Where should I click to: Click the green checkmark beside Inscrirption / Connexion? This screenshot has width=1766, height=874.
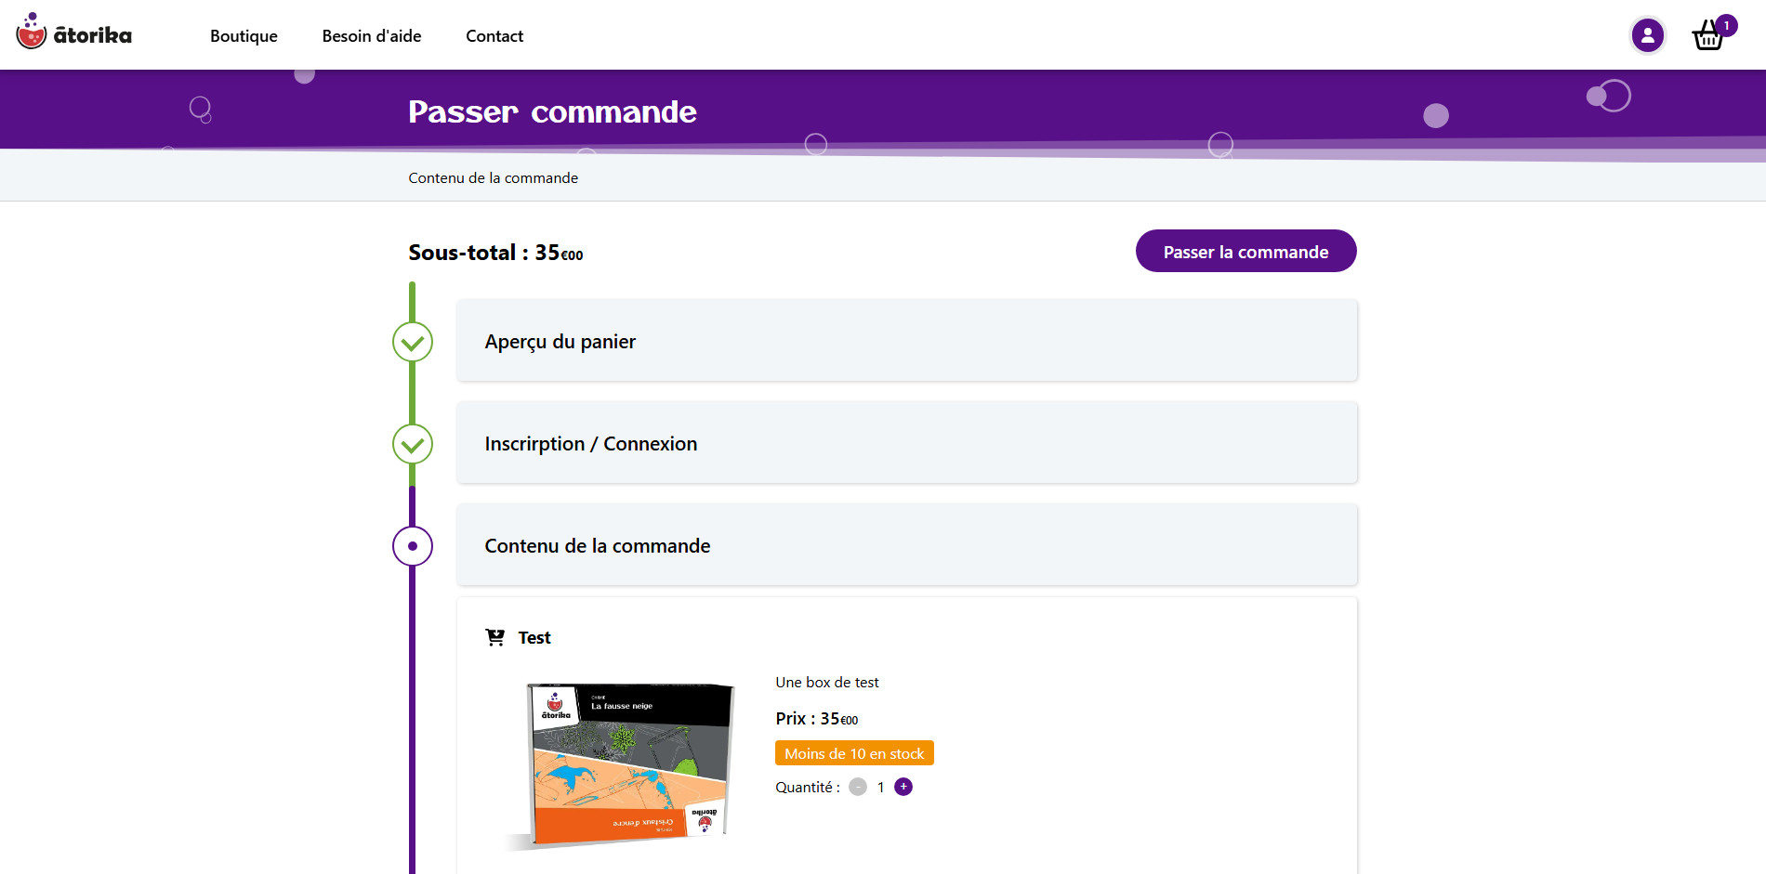coord(413,445)
